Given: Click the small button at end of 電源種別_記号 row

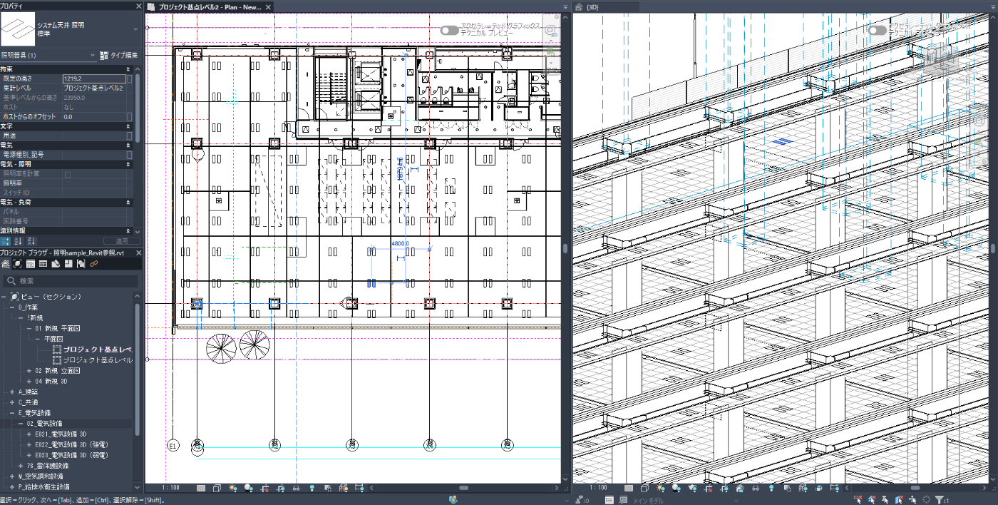Looking at the screenshot, I should click(129, 154).
